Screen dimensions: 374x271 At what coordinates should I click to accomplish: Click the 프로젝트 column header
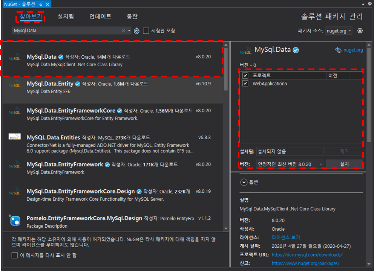pyautogui.click(x=288, y=76)
